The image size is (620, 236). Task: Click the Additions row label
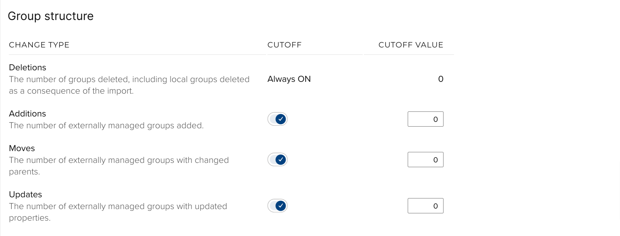pyautogui.click(x=28, y=114)
